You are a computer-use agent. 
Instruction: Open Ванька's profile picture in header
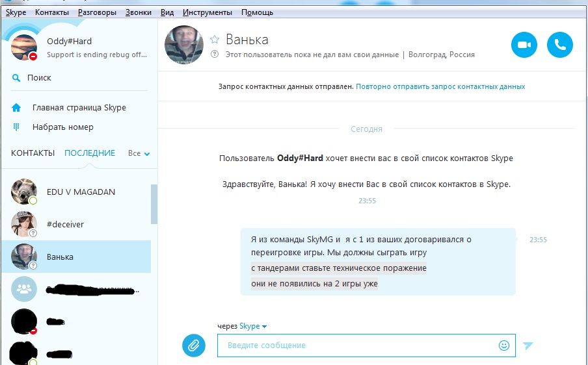click(x=183, y=45)
